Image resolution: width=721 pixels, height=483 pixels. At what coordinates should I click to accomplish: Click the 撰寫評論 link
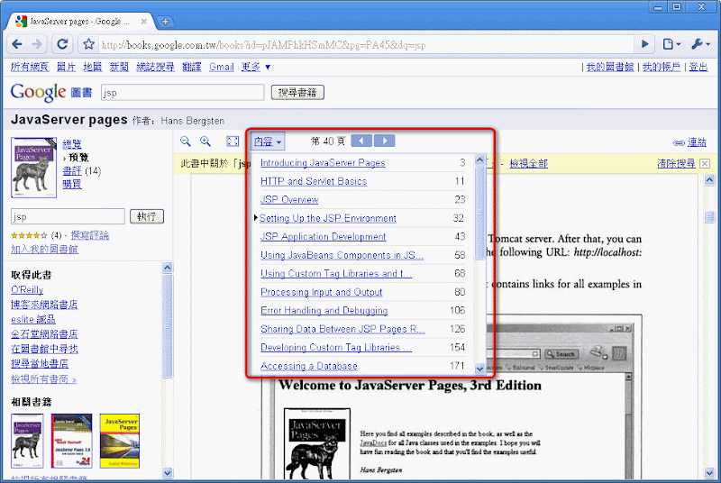(x=89, y=236)
